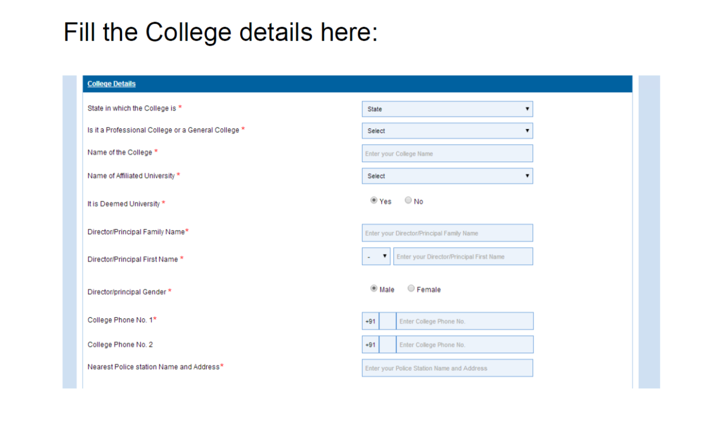719x440 pixels.
Task: Click the College Name input field
Action: point(447,154)
